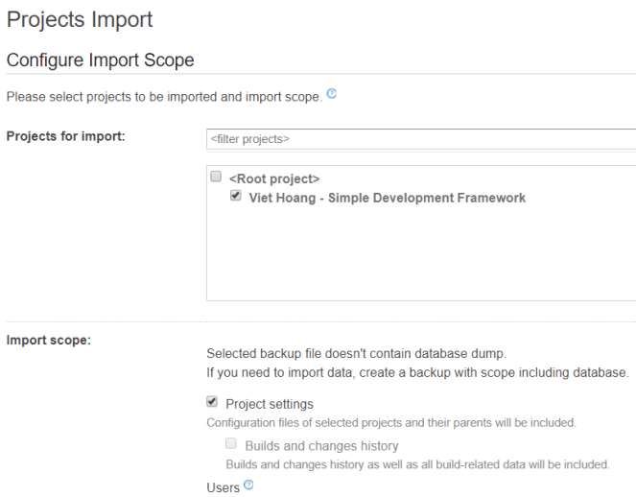Click the 'Import scope:' field label
The image size is (636, 497).
49,340
